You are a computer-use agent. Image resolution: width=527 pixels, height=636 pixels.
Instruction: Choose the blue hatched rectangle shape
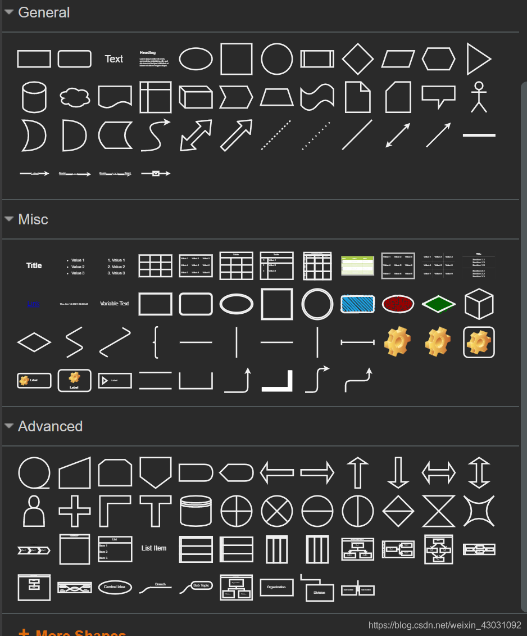tap(357, 304)
